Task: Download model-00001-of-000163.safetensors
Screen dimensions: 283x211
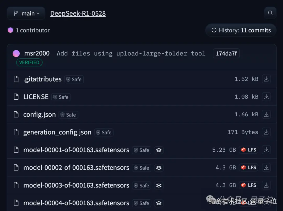Action: [266, 150]
